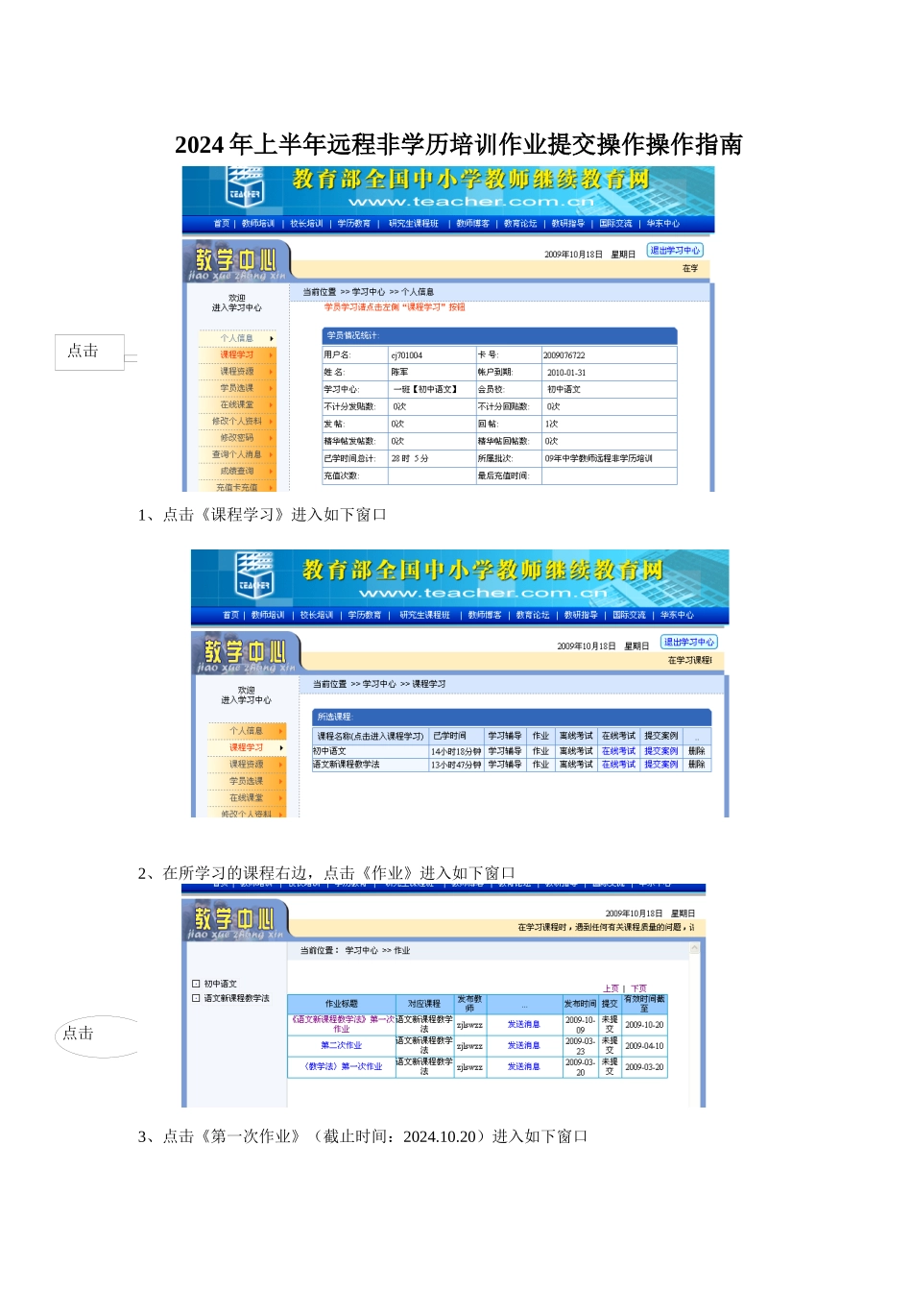The image size is (912, 1291).
Task: Click 14小时18分钟 study time cell
Action: (x=456, y=751)
